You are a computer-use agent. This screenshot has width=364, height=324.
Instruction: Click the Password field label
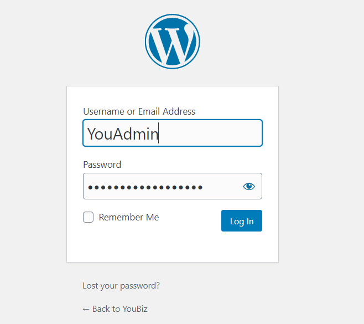102,164
